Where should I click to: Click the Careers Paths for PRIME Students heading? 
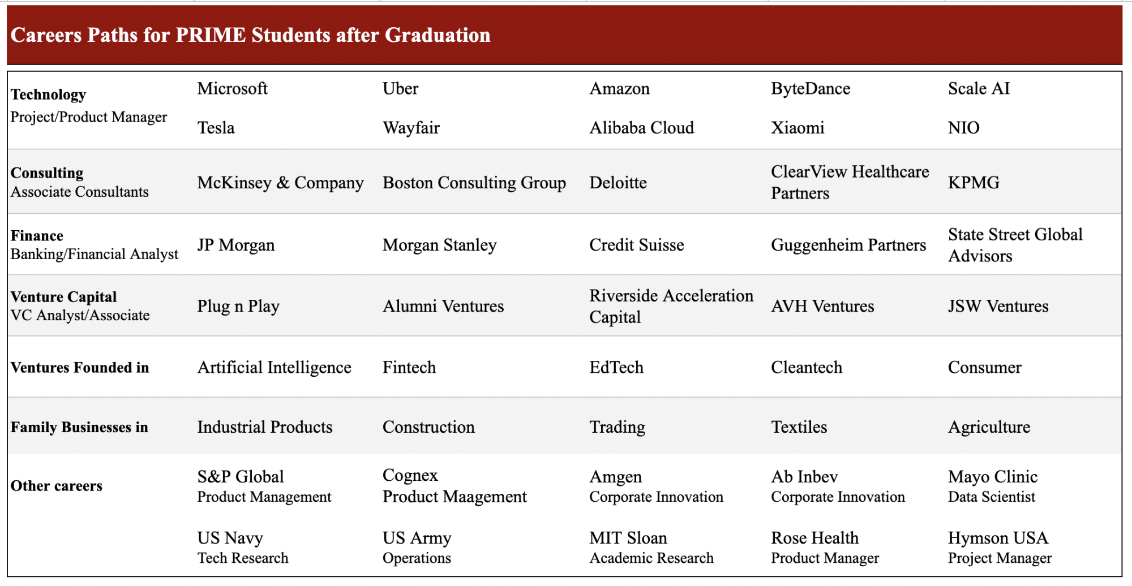pos(250,35)
